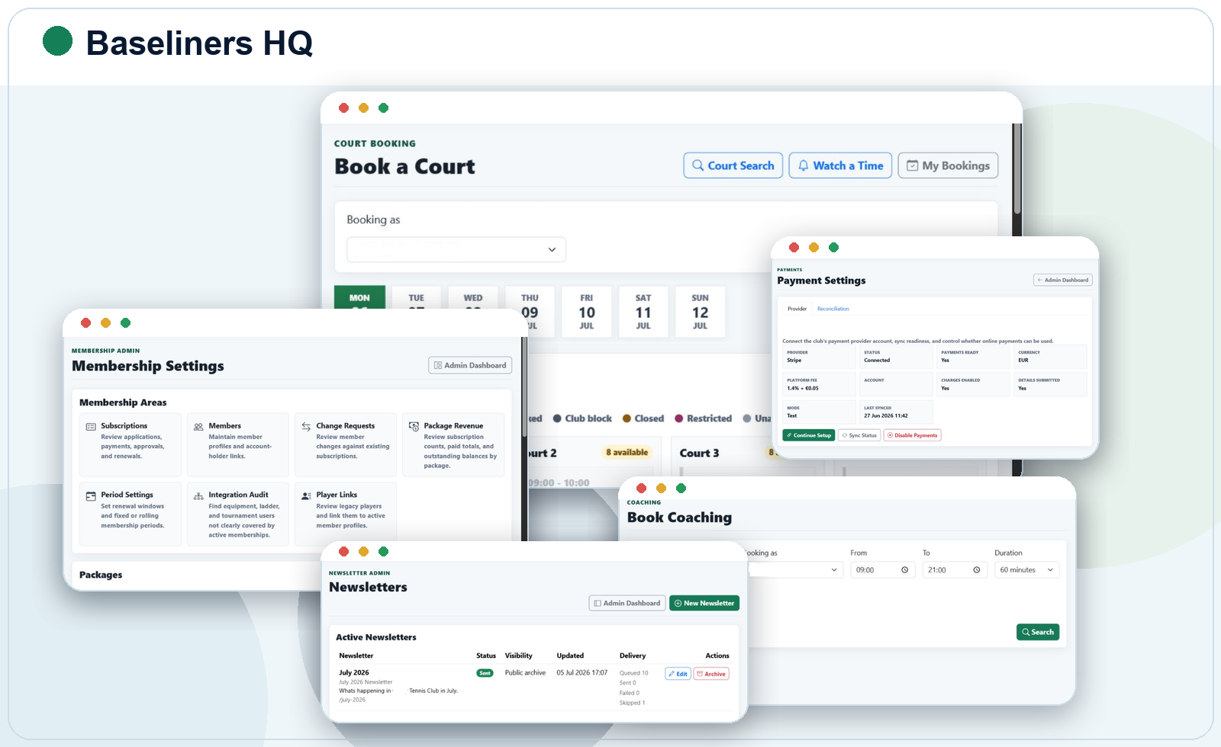Click the panel icon on Newsletters Admin Dashboard
The width and height of the screenshot is (1221, 747).
click(598, 603)
